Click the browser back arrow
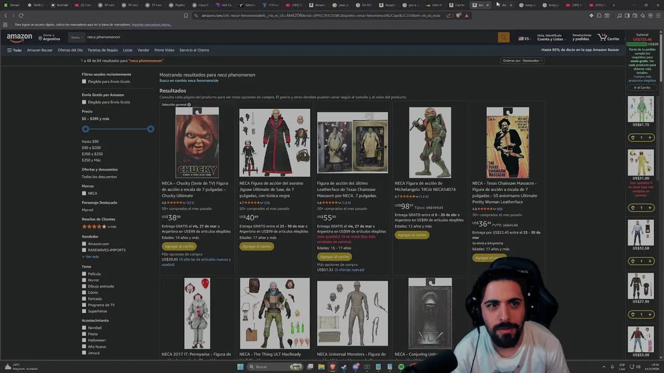Image resolution: width=664 pixels, height=373 pixels. coord(6,16)
